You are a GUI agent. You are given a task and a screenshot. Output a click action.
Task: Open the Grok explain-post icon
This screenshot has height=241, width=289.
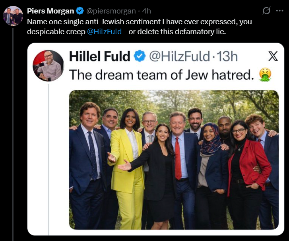266,11
